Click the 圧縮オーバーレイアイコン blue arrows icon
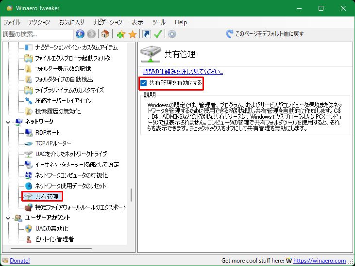 click(x=29, y=100)
